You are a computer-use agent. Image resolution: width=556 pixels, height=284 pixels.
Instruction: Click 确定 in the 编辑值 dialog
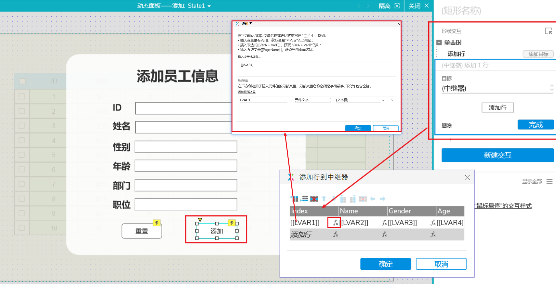coord(358,128)
